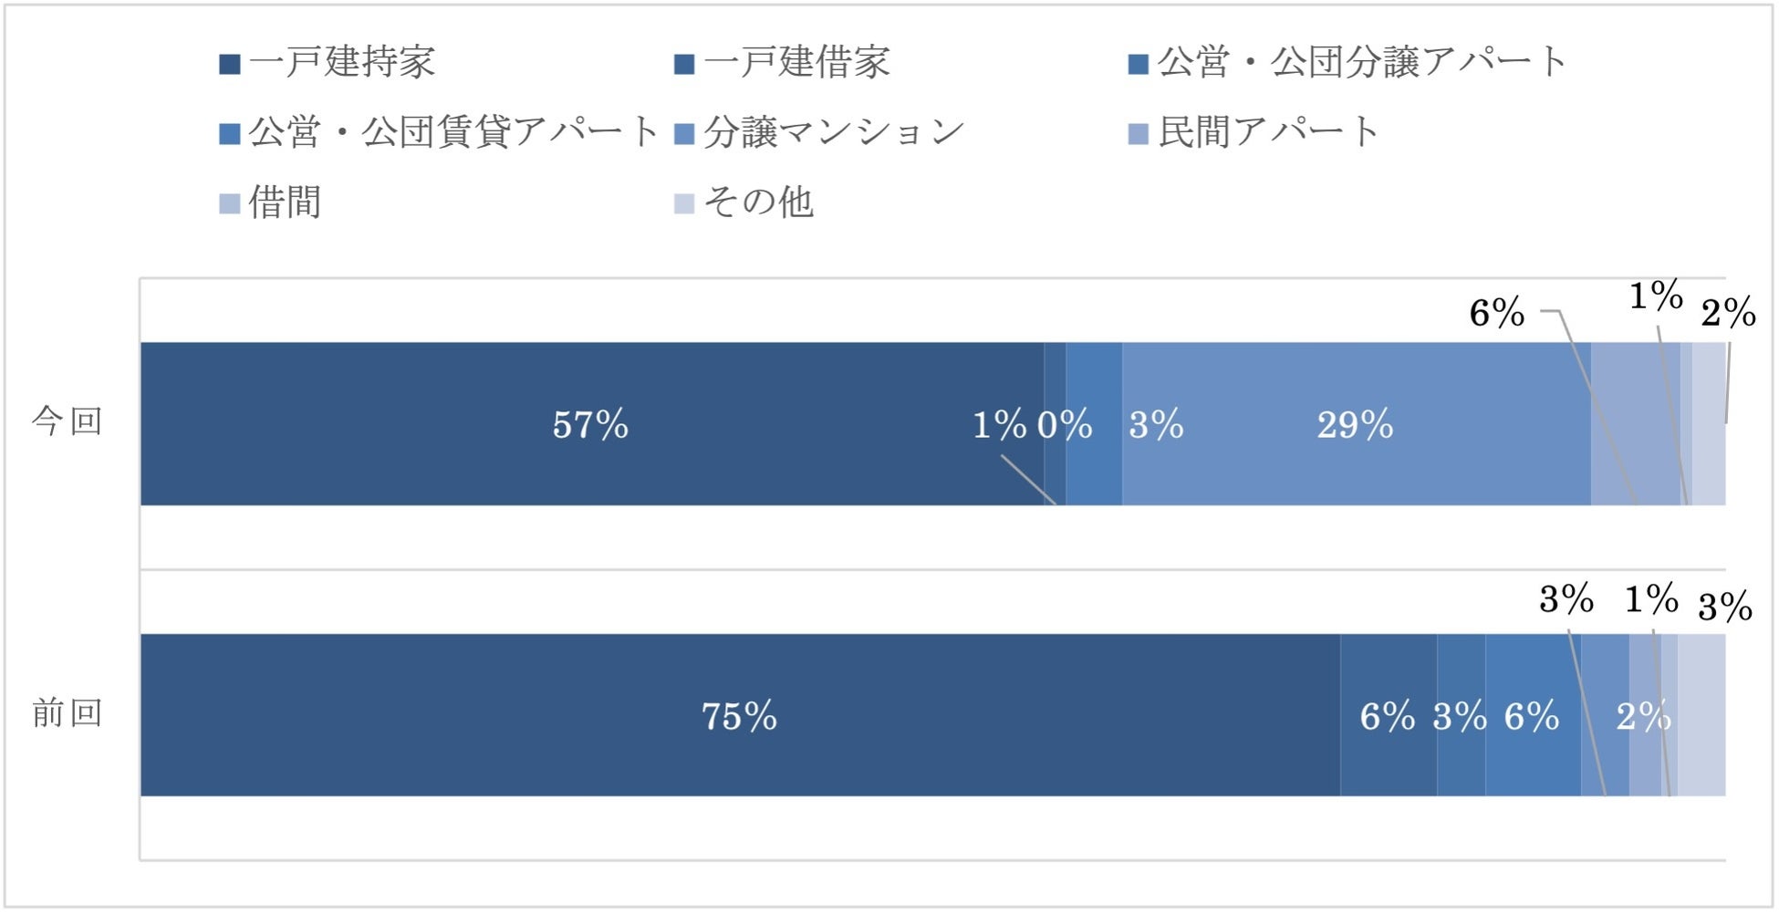
Task: Select the 公営・公団賃貸アパート legend swatch
Action: tap(230, 135)
